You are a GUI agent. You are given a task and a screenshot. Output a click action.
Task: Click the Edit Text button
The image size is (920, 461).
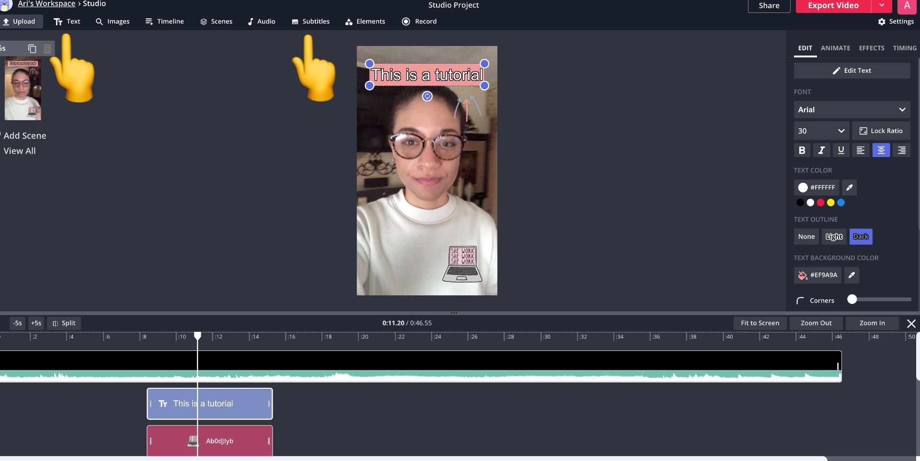click(x=851, y=70)
